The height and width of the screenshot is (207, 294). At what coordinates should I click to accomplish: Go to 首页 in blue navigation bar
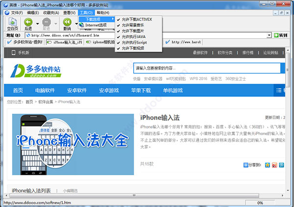(x=18, y=91)
